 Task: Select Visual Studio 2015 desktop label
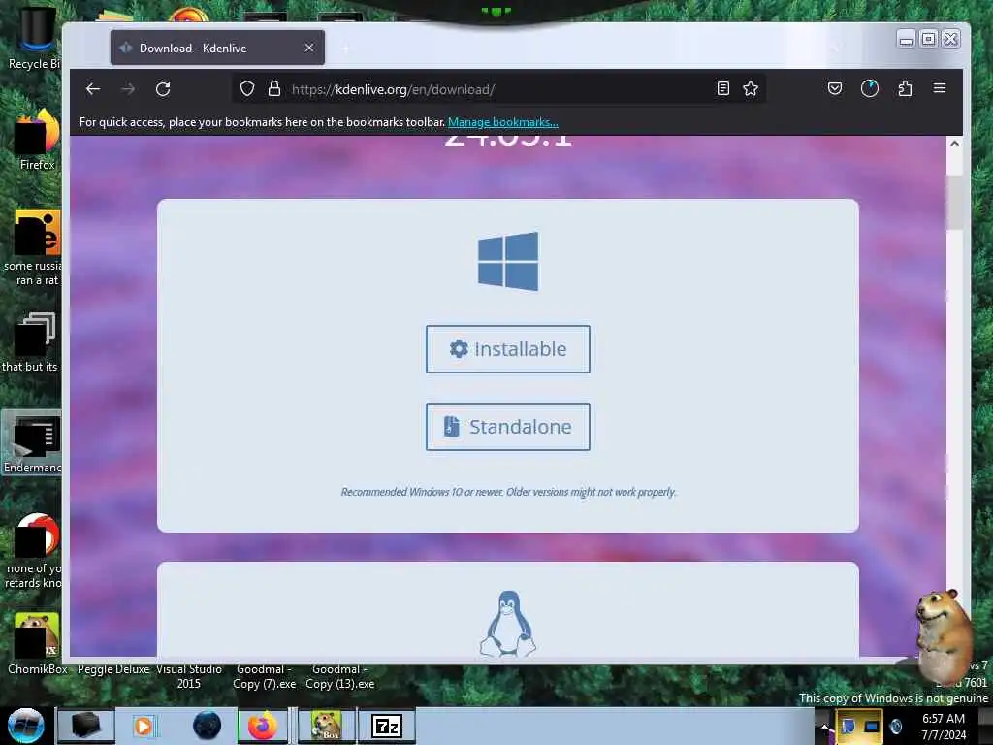pos(189,676)
